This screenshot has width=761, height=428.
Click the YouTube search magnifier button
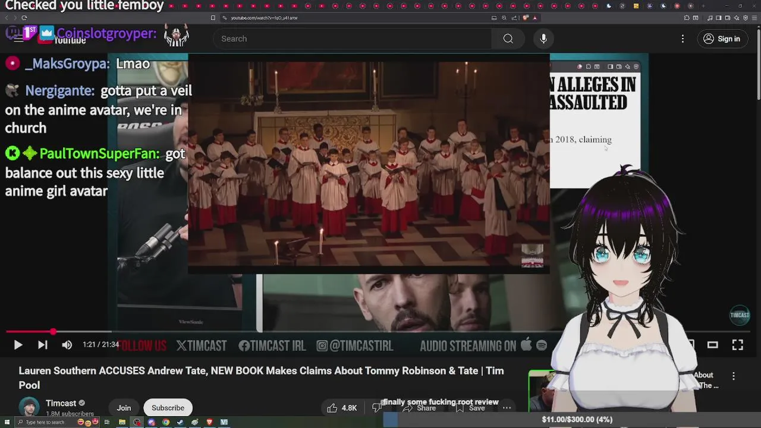pos(508,39)
